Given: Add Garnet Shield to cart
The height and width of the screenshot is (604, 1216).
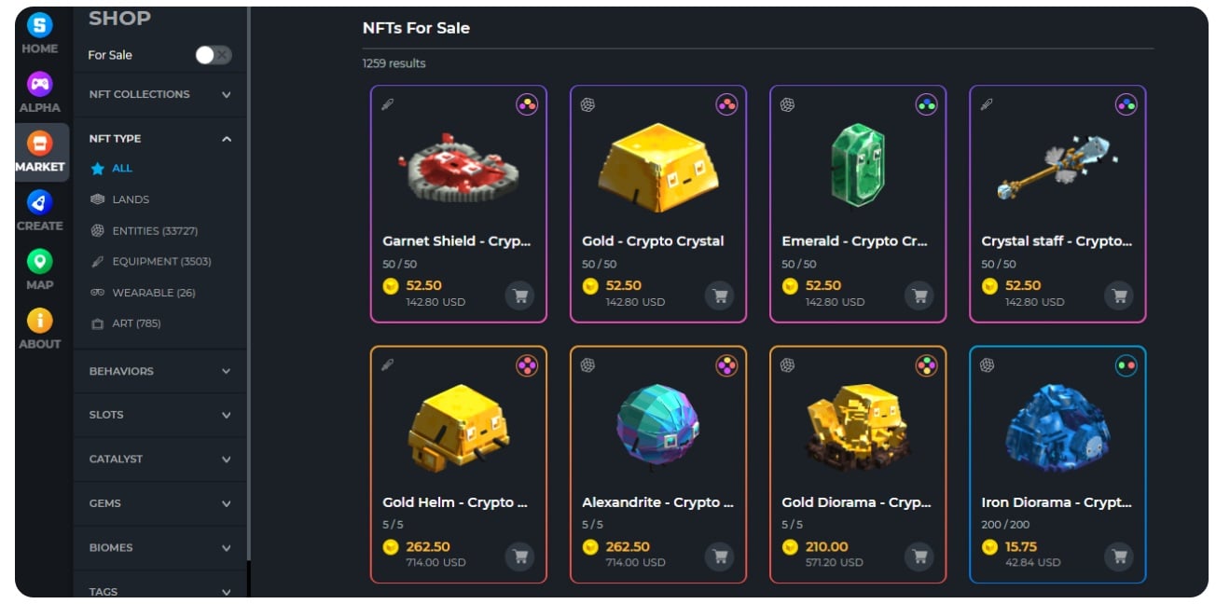Looking at the screenshot, I should click(519, 295).
